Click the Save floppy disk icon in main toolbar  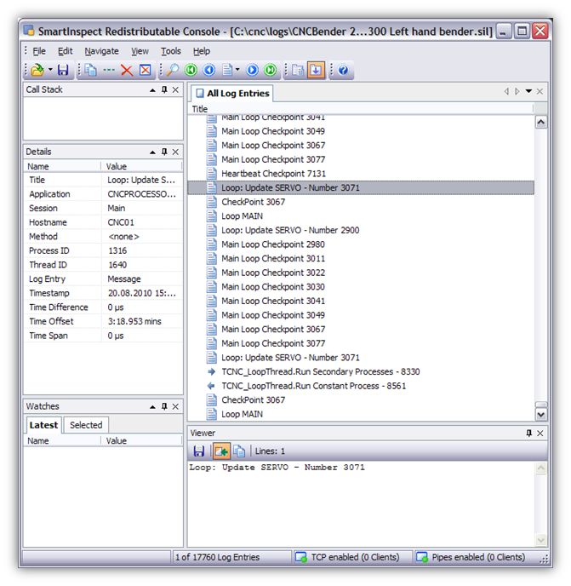(x=63, y=71)
